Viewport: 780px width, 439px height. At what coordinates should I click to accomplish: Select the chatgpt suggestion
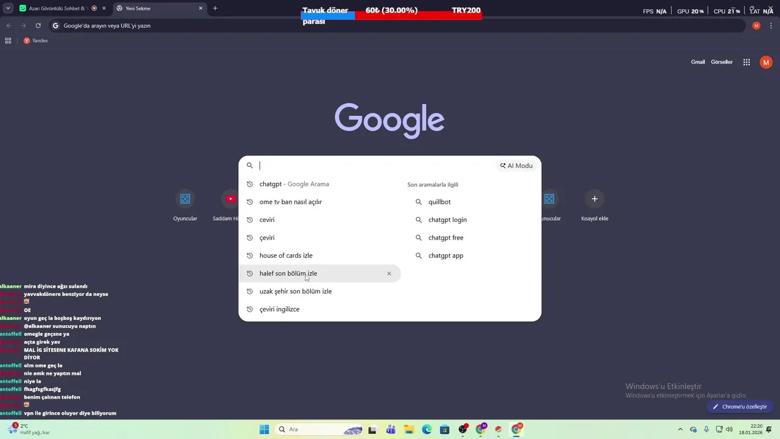click(x=319, y=184)
